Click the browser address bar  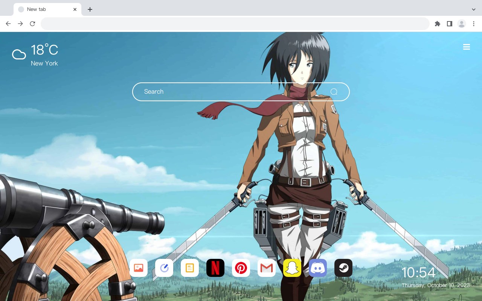[235, 24]
